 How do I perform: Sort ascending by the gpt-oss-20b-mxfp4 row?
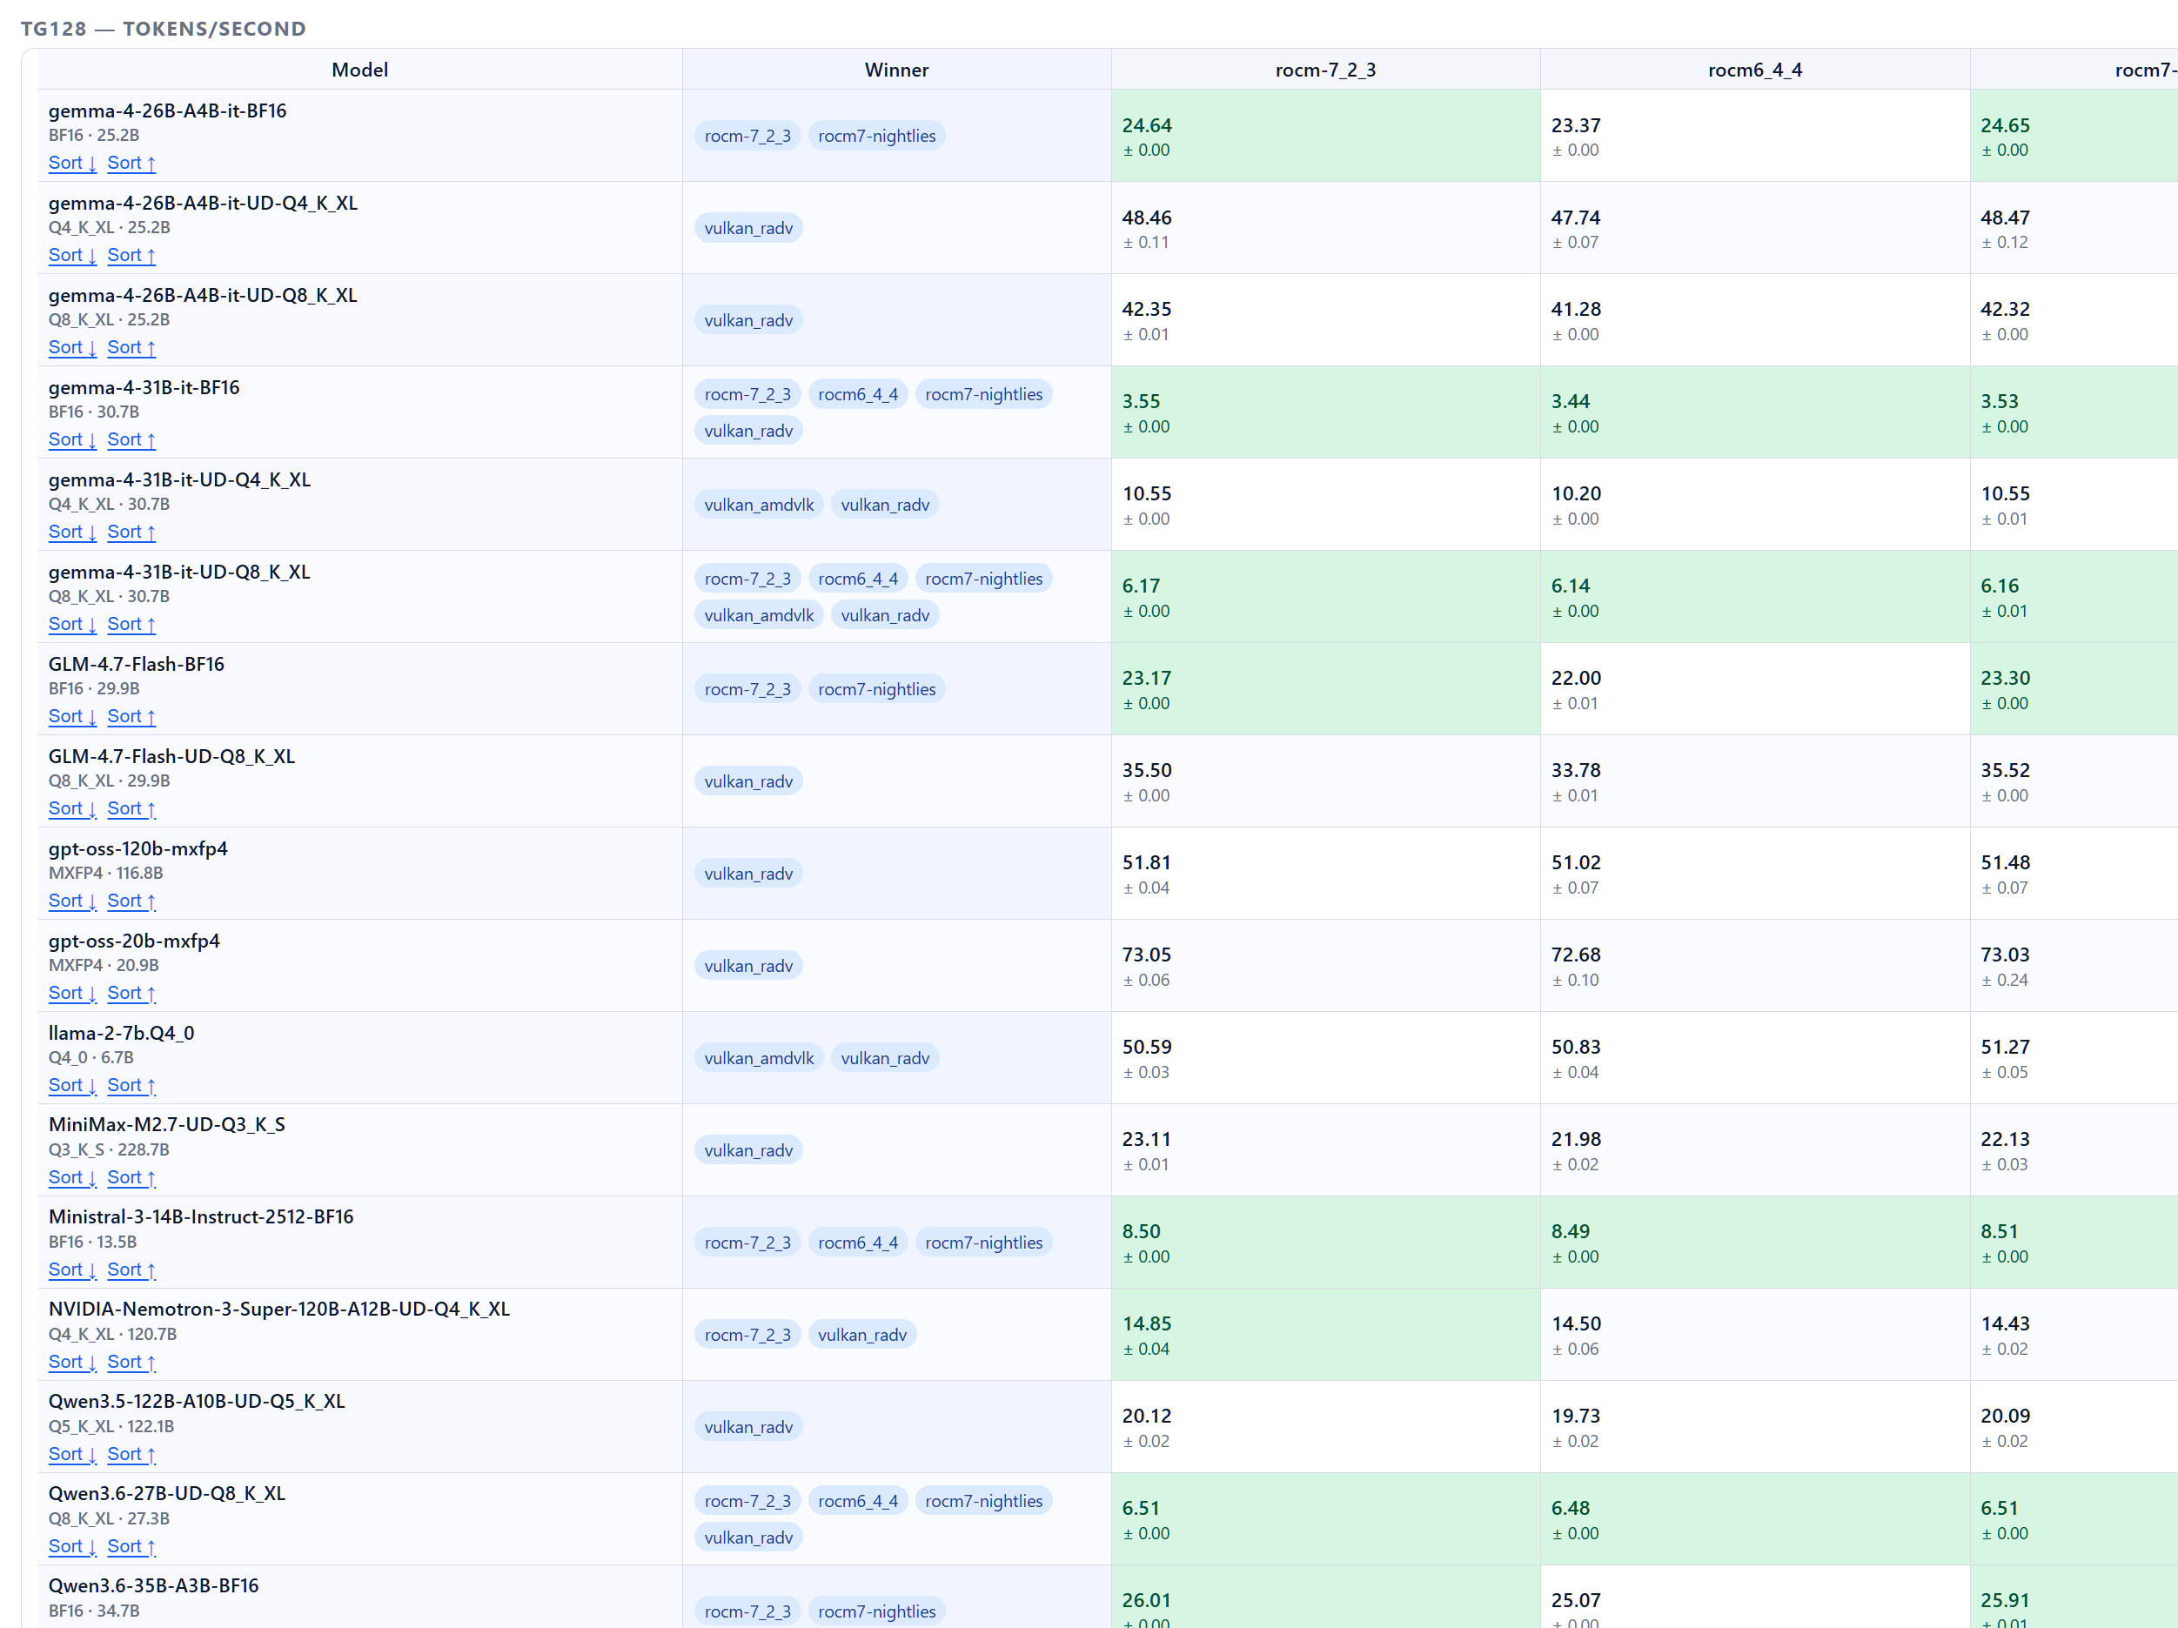(x=131, y=994)
